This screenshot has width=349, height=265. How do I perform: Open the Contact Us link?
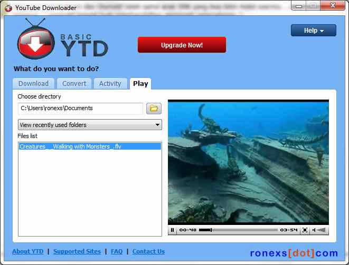coord(148,251)
